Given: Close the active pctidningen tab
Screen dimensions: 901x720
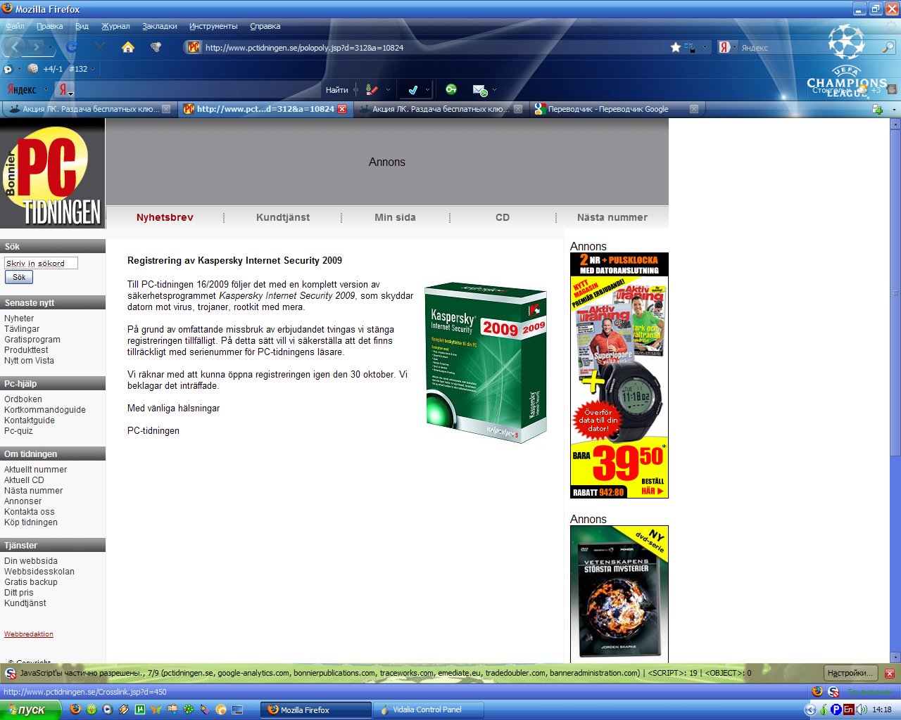Looking at the screenshot, I should coord(342,109).
